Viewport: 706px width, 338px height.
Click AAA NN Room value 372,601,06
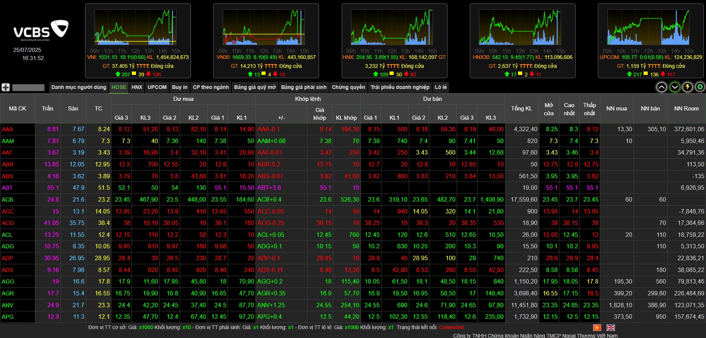(x=689, y=129)
